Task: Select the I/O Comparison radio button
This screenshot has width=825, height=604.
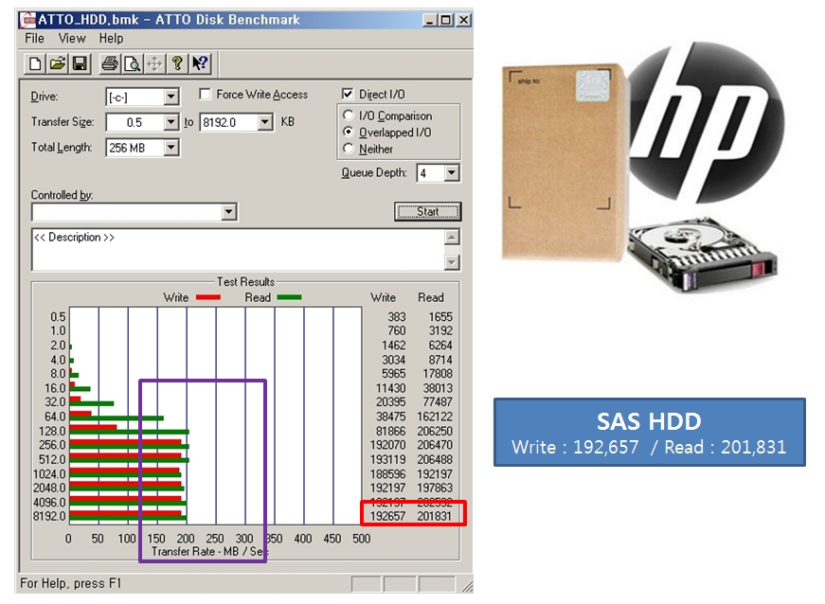Action: [x=348, y=115]
